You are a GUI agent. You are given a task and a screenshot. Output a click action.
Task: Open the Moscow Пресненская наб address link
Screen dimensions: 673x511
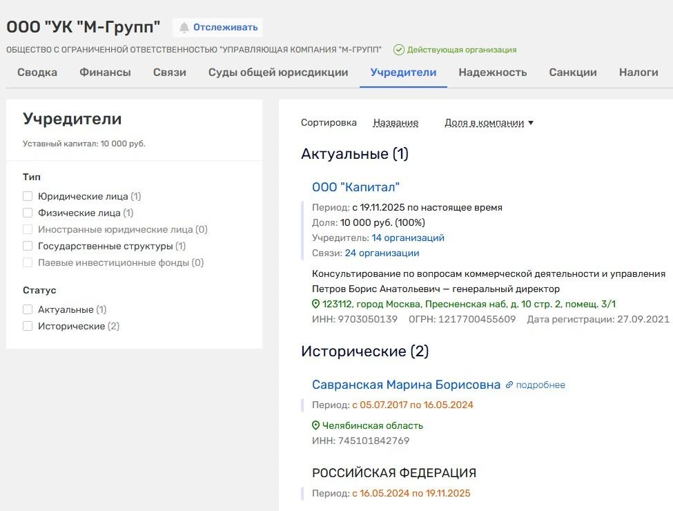[x=469, y=304]
